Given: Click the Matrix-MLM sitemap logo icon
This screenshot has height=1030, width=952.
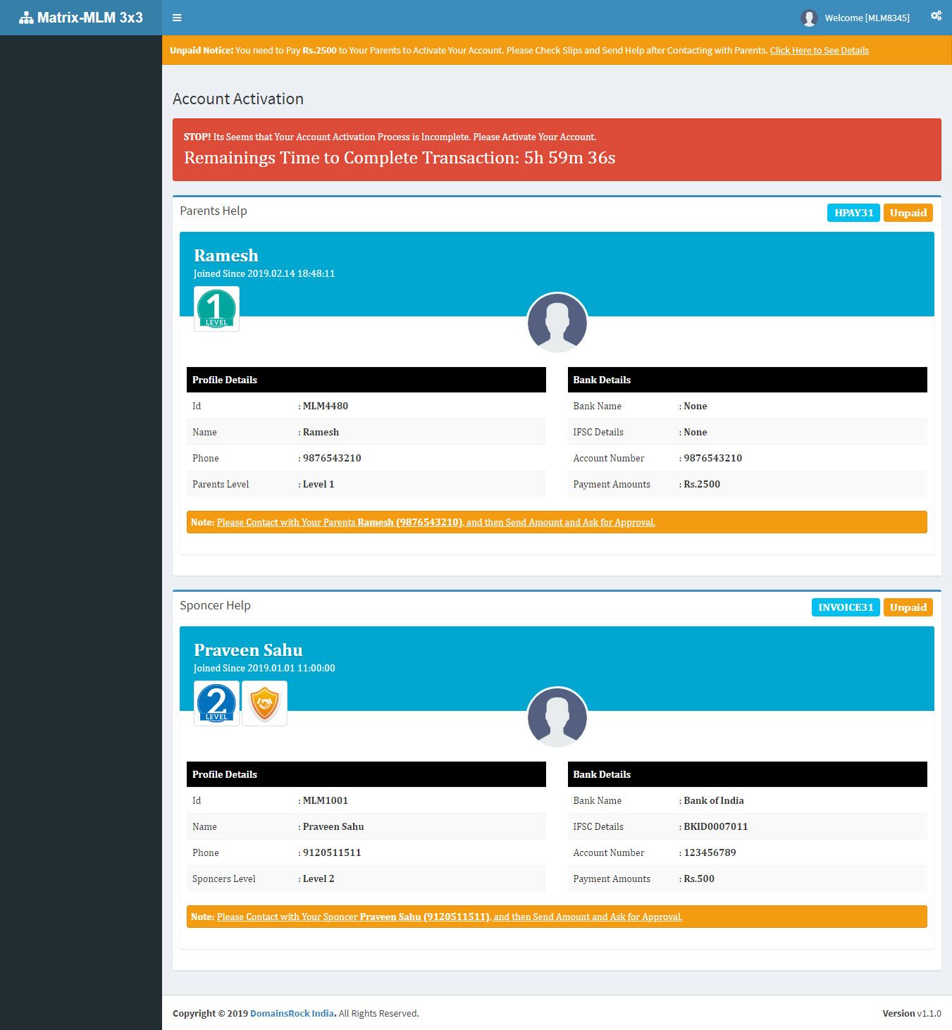Looking at the screenshot, I should click(26, 18).
